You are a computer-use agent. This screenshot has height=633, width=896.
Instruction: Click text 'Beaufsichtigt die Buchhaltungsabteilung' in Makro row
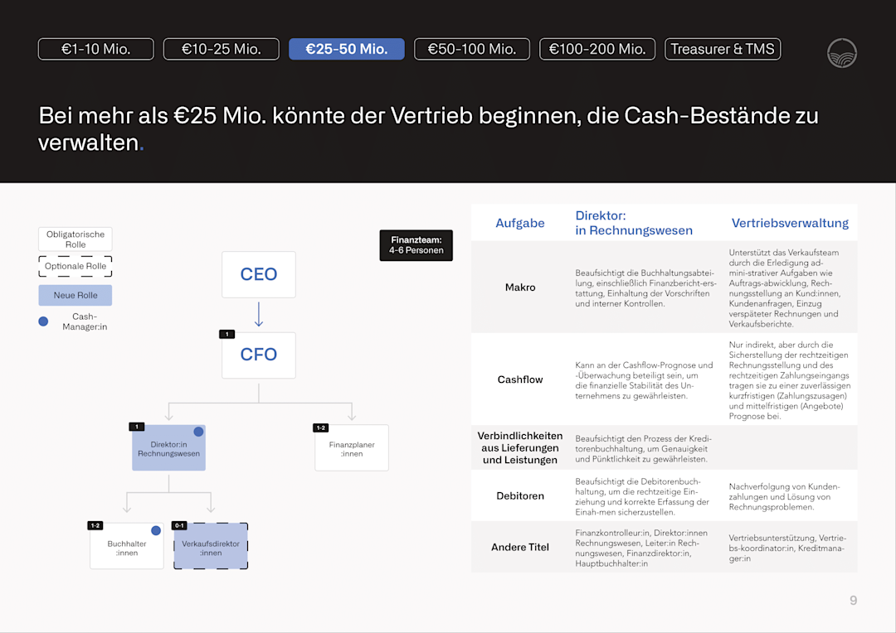(x=645, y=288)
